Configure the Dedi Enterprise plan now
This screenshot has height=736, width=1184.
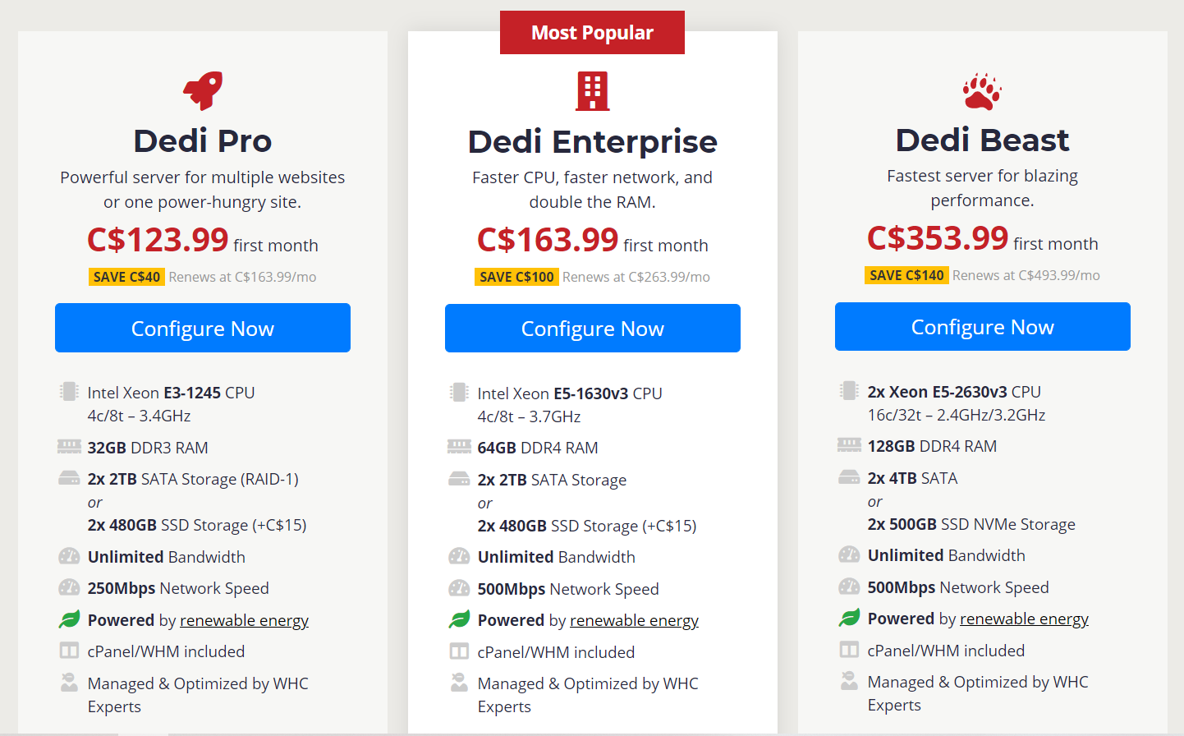(x=593, y=329)
